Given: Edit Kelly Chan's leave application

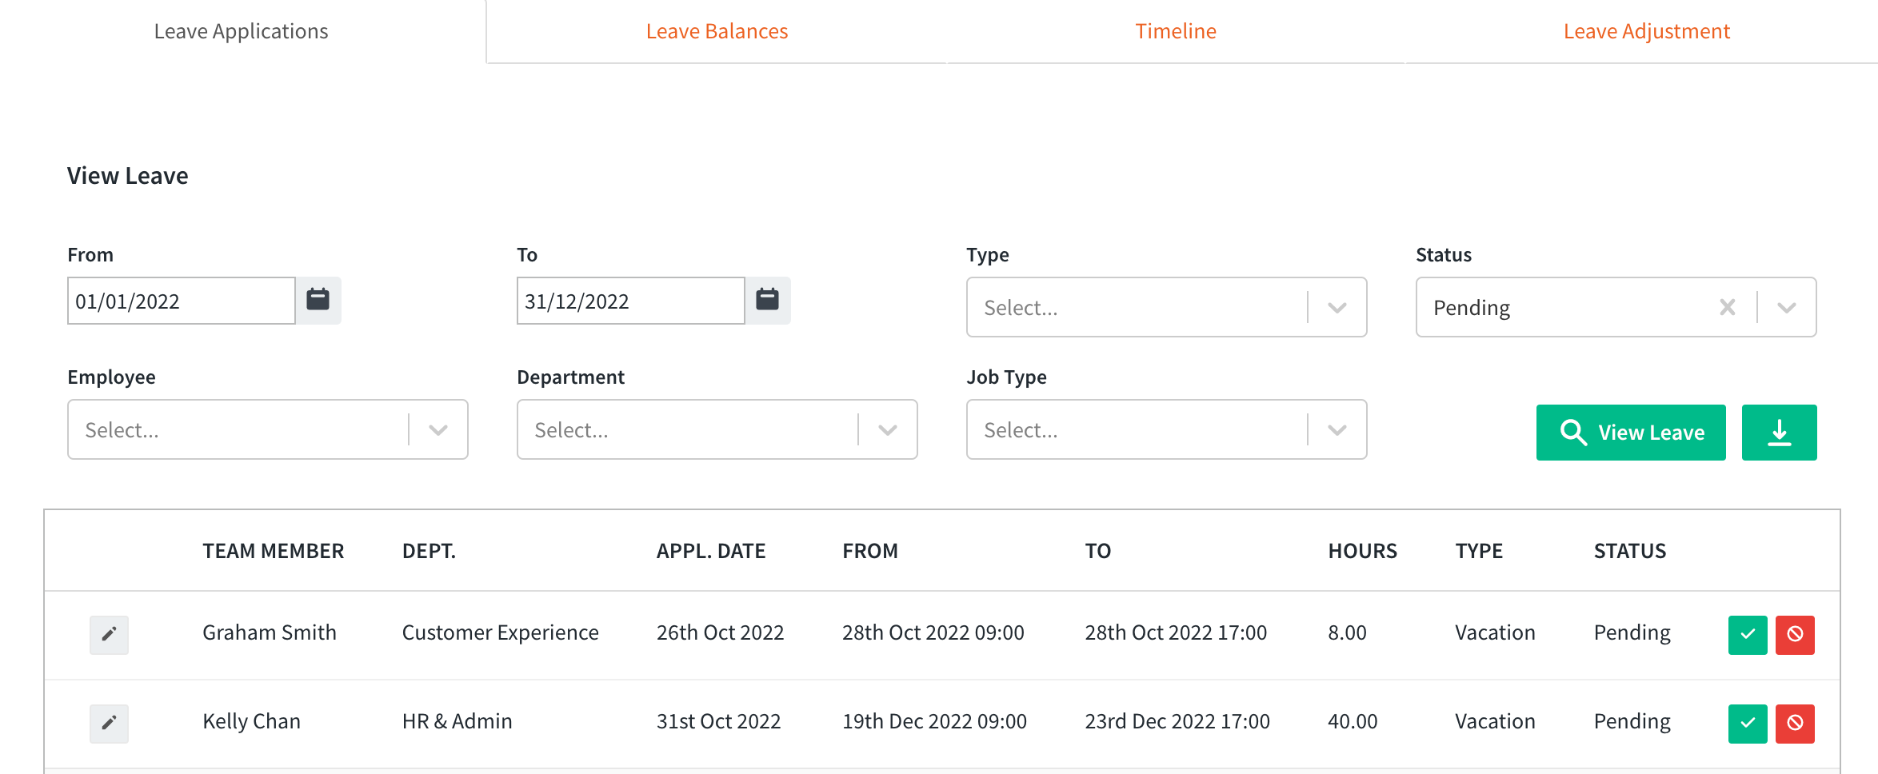Looking at the screenshot, I should tap(109, 723).
